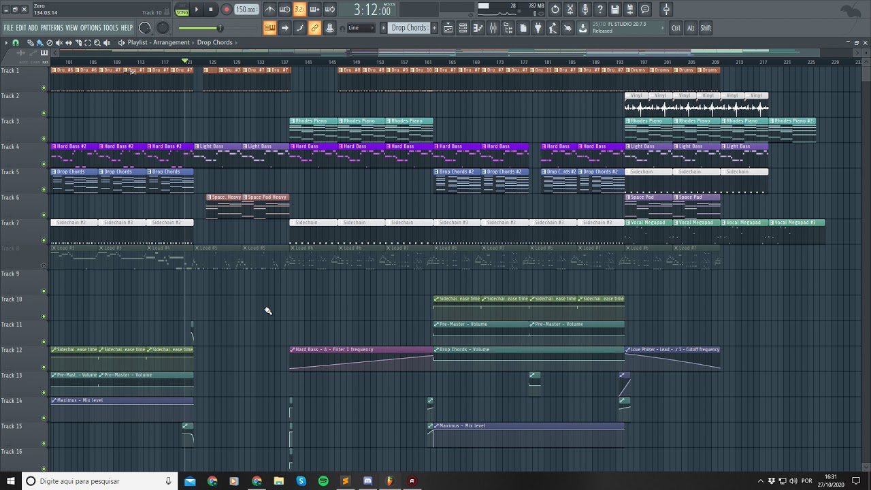Click the play button
The width and height of the screenshot is (871, 490).
pos(197,10)
